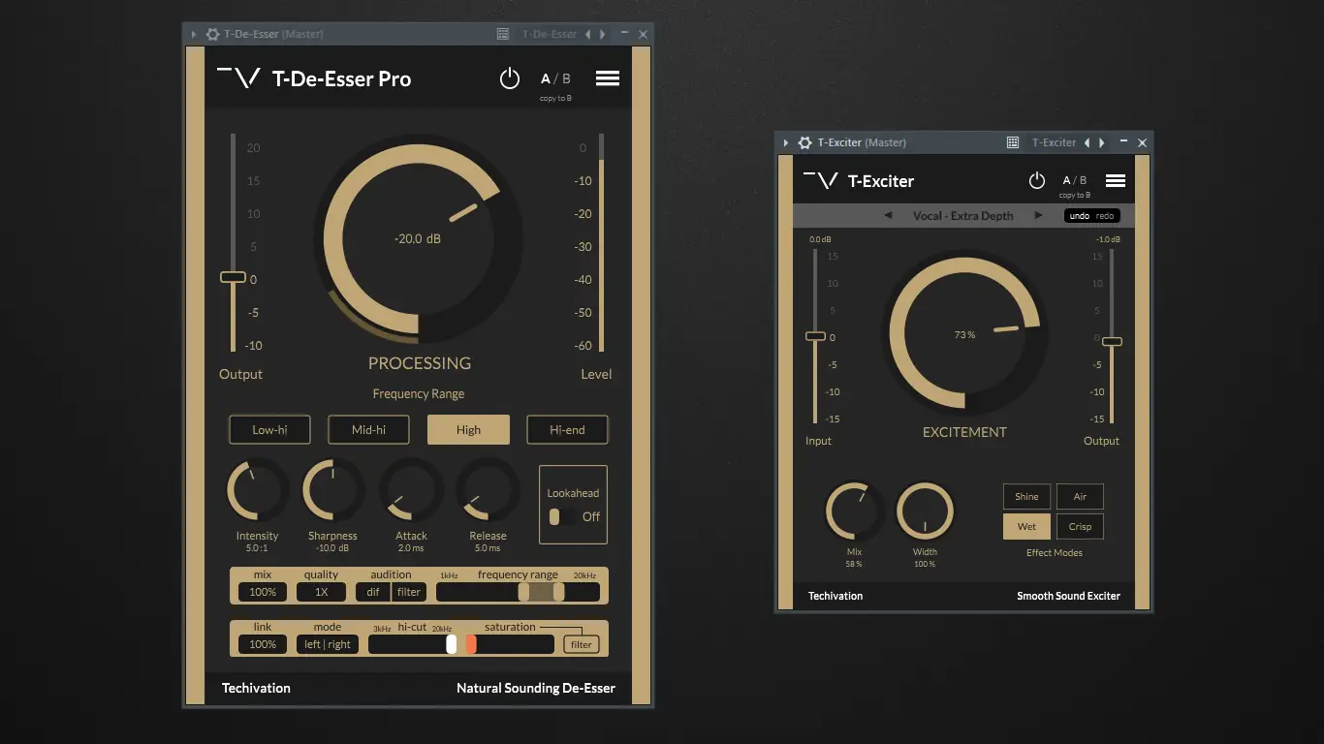Toggle T-Exciter power button
This screenshot has height=744, width=1324.
pos(1037,180)
